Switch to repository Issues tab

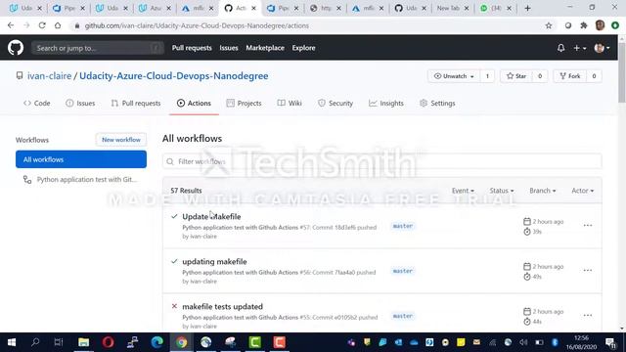click(x=80, y=103)
